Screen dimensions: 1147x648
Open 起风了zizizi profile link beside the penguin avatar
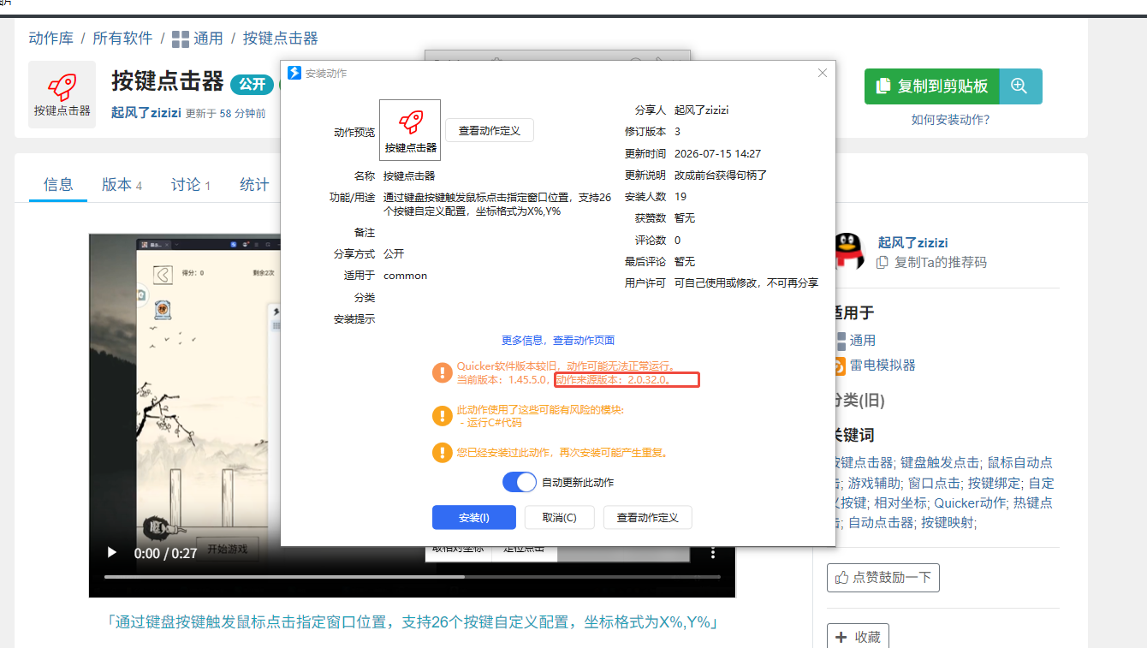pos(913,242)
